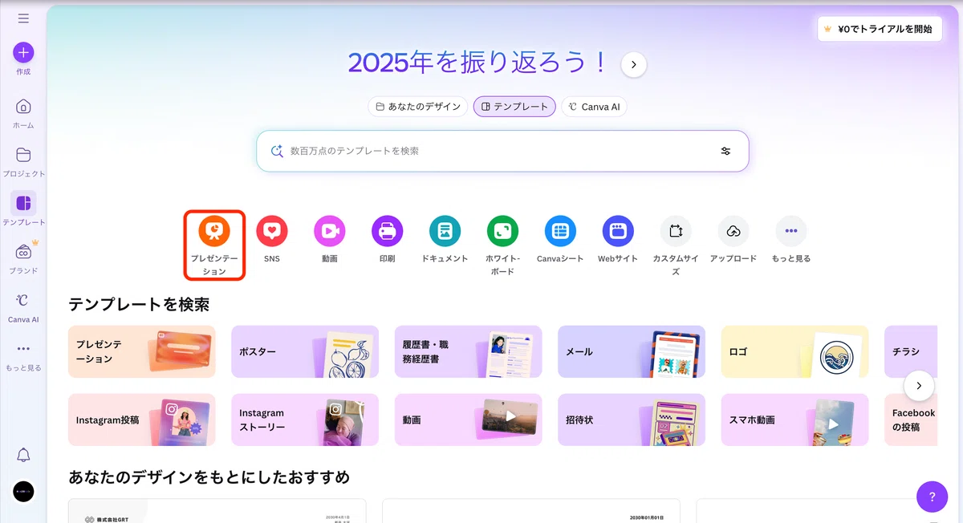
Task: Open notifications bell icon
Action: [23, 456]
